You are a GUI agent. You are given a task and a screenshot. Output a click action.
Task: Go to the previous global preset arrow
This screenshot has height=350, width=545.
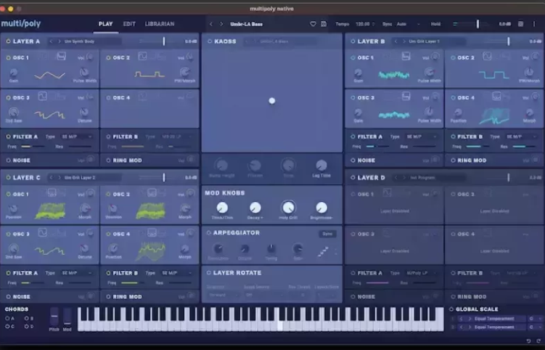coord(211,24)
